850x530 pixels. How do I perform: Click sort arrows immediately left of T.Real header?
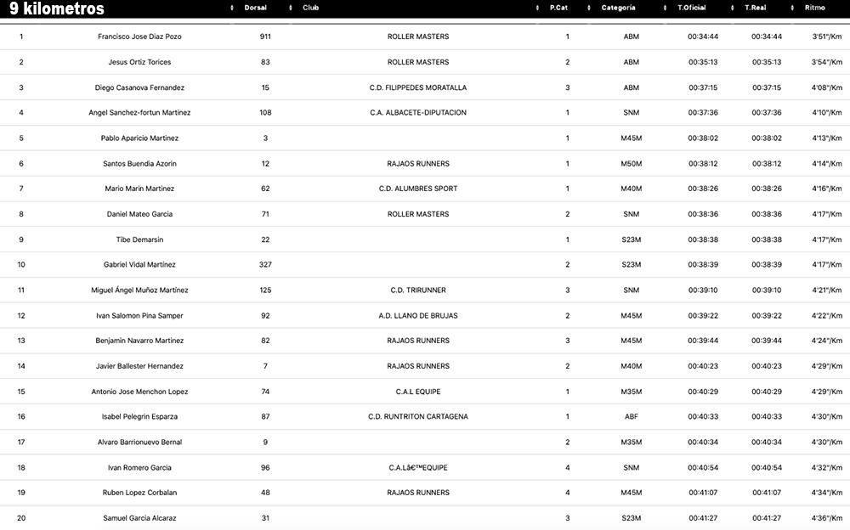(x=734, y=8)
